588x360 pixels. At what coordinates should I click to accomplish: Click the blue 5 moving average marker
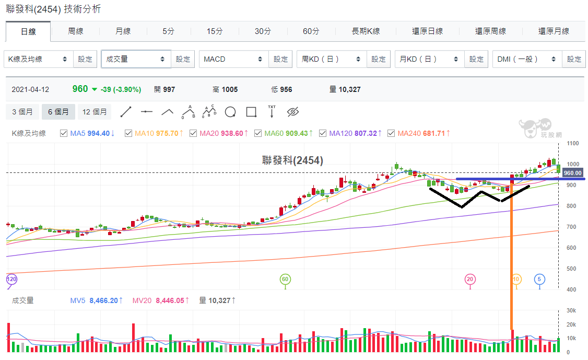point(539,279)
